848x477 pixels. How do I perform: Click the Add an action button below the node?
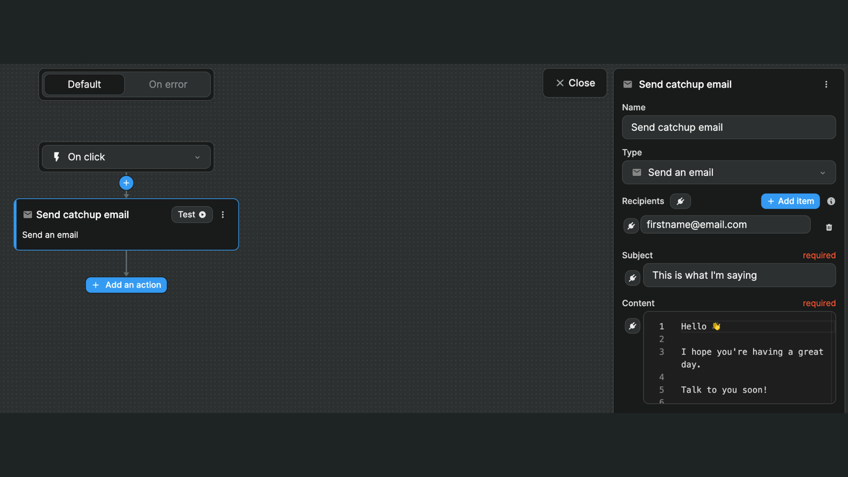point(126,285)
